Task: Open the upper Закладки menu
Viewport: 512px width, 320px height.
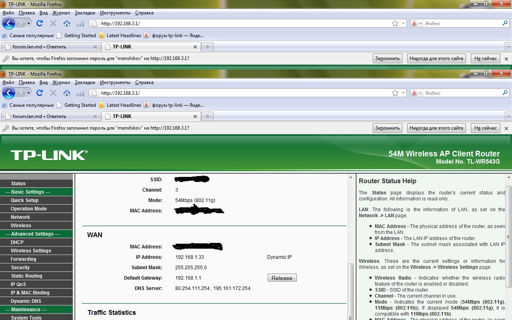Action: (85, 13)
